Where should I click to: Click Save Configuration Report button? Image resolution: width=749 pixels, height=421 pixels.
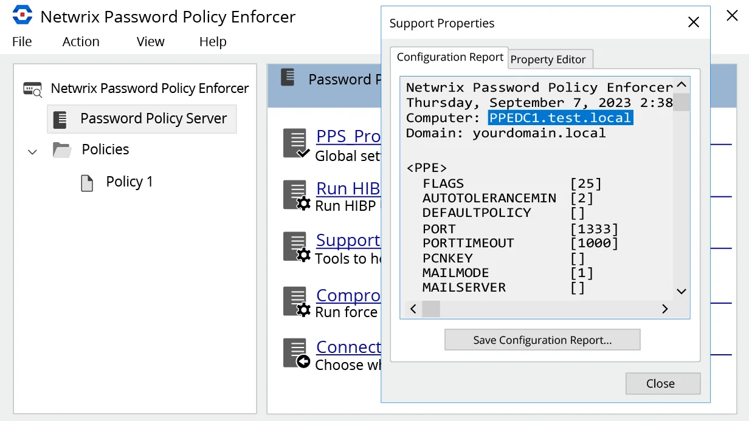pyautogui.click(x=542, y=340)
